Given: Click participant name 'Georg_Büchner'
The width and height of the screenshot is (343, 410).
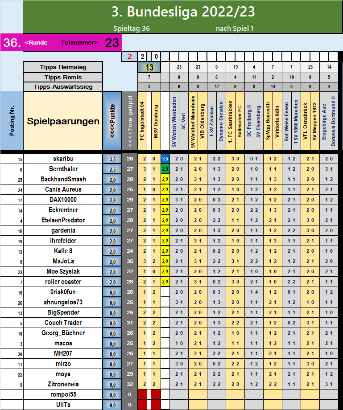Looking at the screenshot, I should point(63,333).
